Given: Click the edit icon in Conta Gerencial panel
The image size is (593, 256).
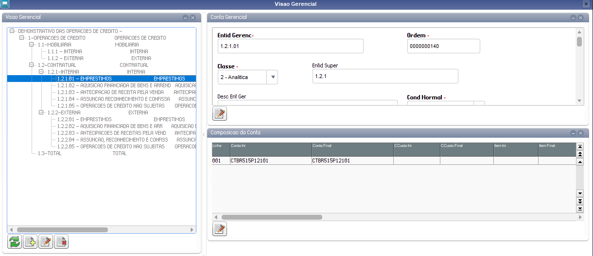Looking at the screenshot, I should click(220, 114).
